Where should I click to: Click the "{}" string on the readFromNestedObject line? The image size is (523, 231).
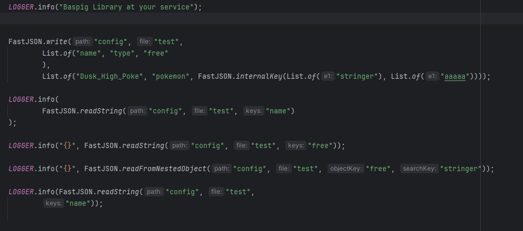coord(67,169)
